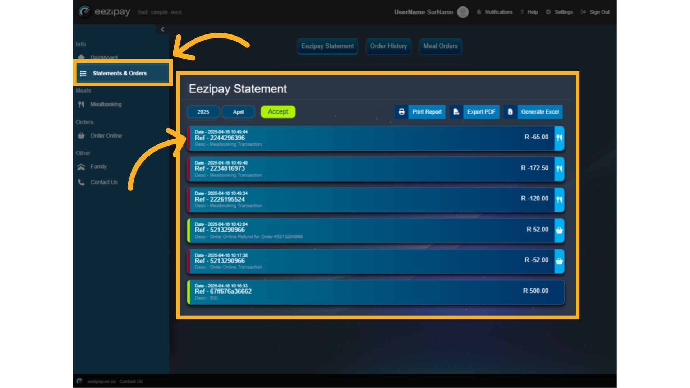Select transaction Ref - 67ff676a36662
690x388 pixels.
[x=376, y=292]
